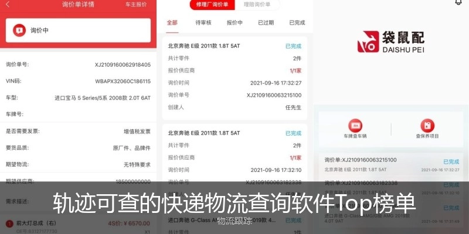
Task: Open 车主报价 link in header
Action: point(136,5)
